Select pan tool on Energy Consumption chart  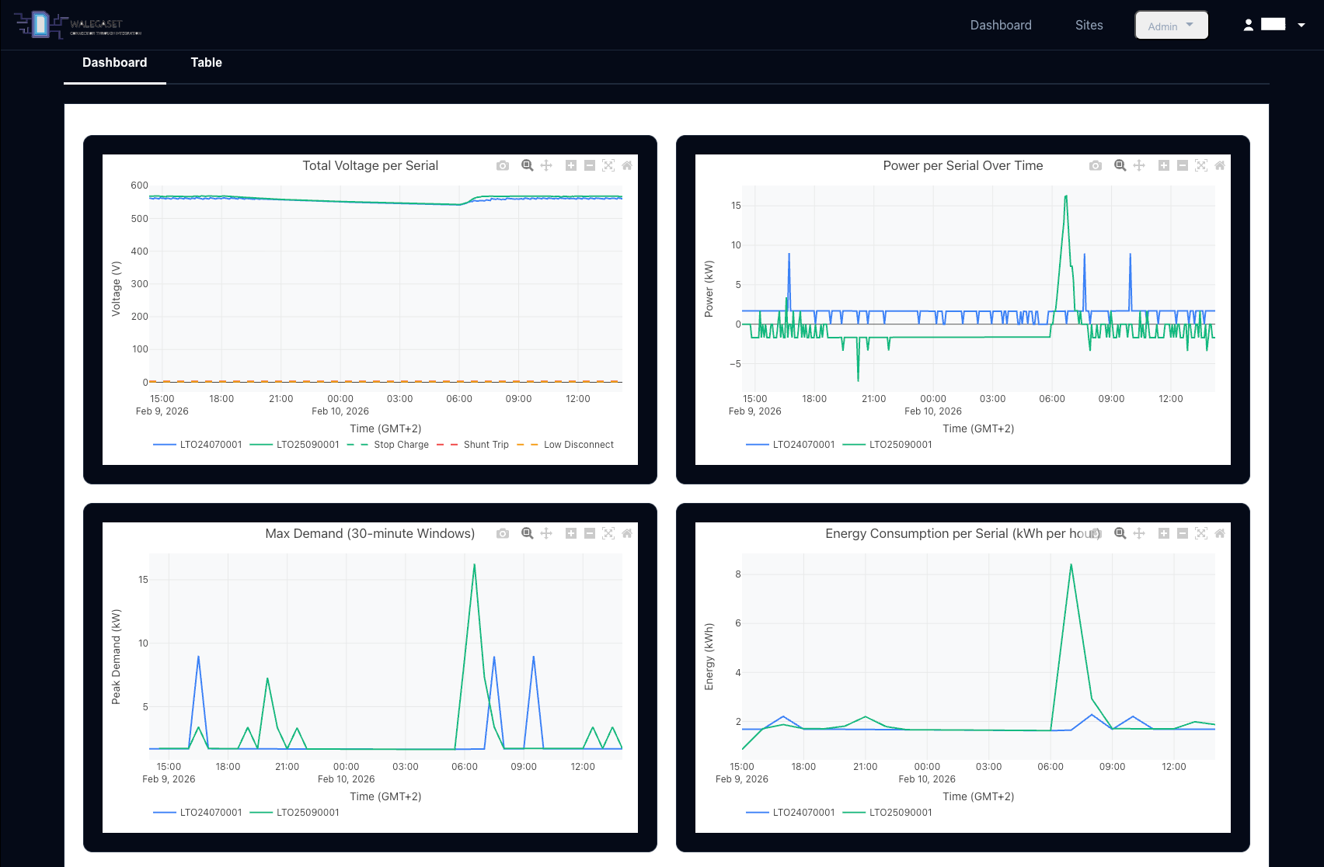[1139, 533]
